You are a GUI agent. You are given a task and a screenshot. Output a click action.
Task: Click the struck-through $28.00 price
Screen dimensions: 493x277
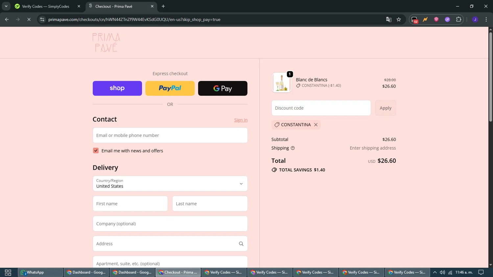[390, 80]
